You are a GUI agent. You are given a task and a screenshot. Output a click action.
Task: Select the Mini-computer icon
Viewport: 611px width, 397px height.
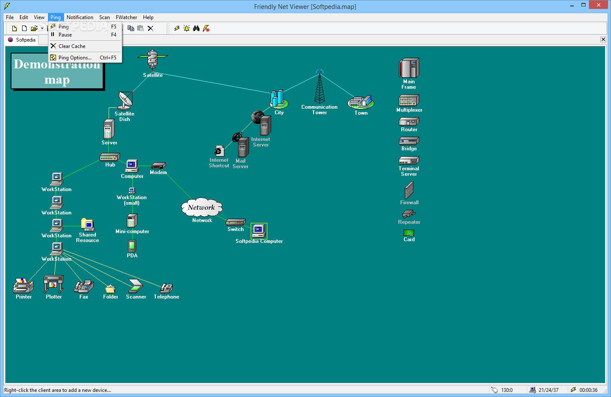132,221
